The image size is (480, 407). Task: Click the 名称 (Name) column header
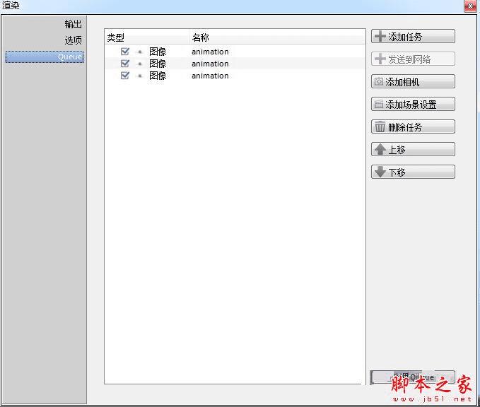277,37
